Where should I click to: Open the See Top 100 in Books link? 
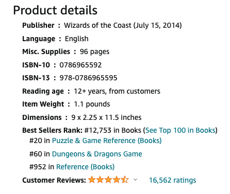[x=180, y=130]
